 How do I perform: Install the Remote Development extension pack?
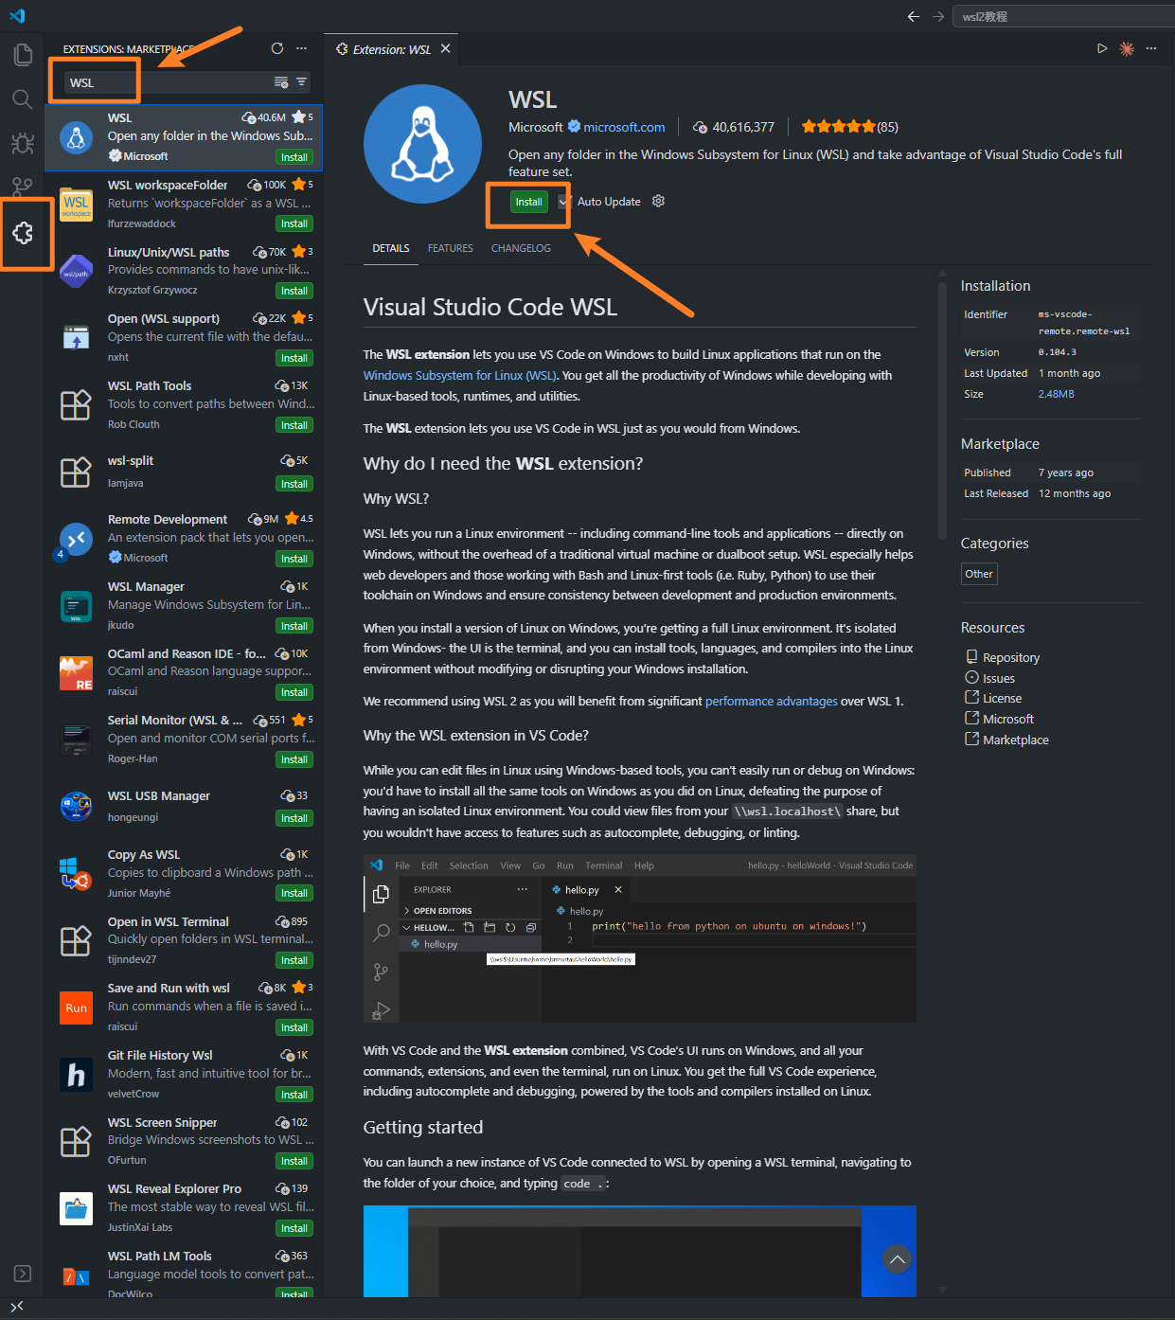(x=294, y=560)
